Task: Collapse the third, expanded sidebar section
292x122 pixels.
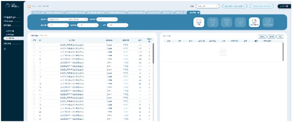Action: 12,25
